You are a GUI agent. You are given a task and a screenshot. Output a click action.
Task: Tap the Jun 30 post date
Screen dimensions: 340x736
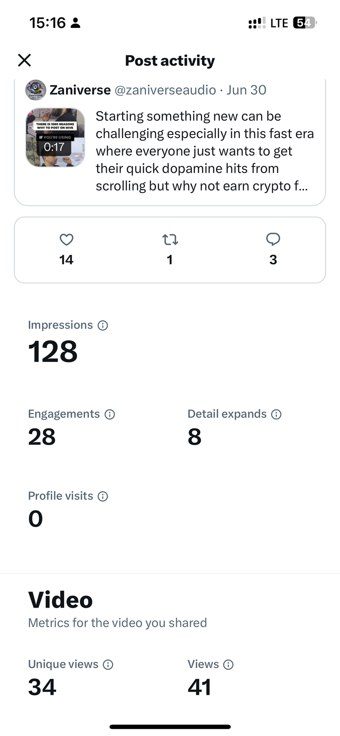coord(247,90)
